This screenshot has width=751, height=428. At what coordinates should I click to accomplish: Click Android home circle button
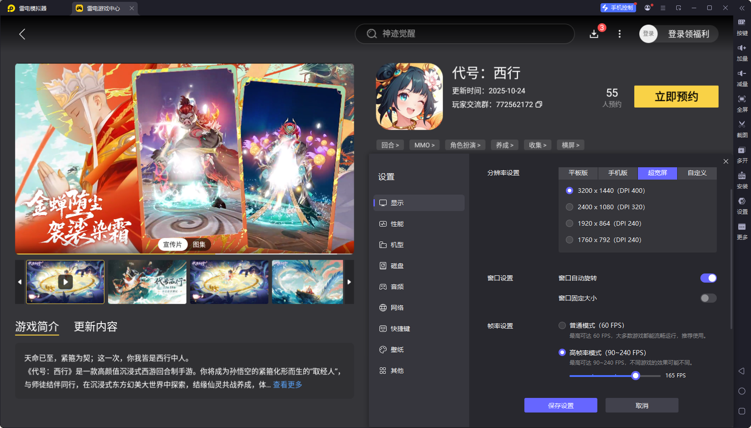pos(742,391)
